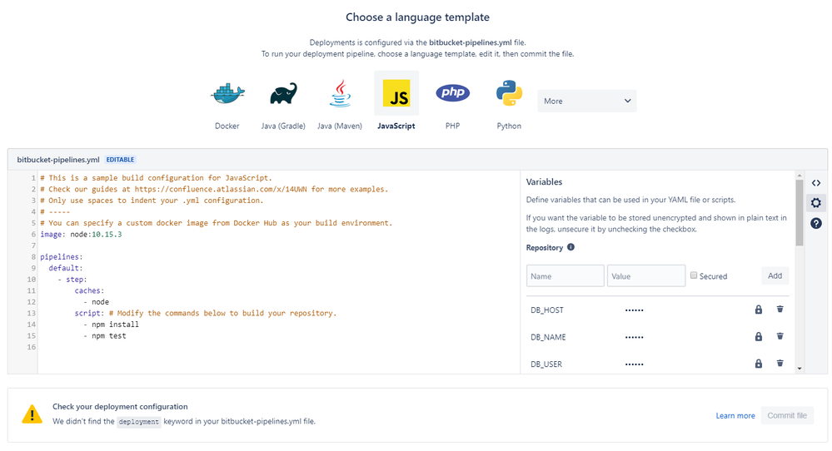Select the Docker template icon
The image size is (832, 451).
pyautogui.click(x=227, y=94)
